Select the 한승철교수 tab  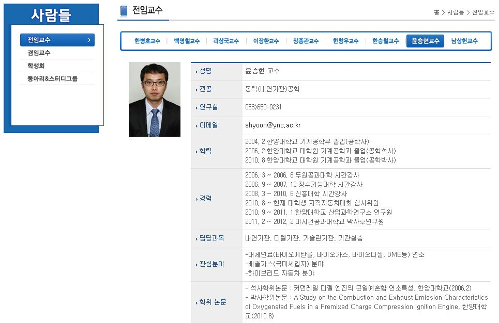[385, 41]
